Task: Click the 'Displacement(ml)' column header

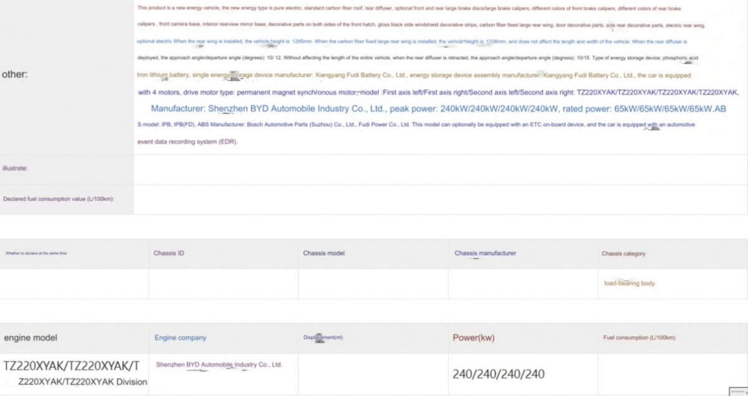Action: [x=323, y=337]
